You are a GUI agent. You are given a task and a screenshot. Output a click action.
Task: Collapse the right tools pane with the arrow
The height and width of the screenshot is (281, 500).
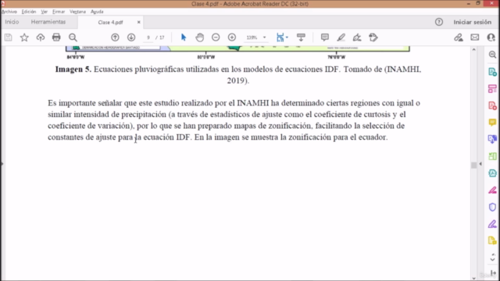coord(480,164)
